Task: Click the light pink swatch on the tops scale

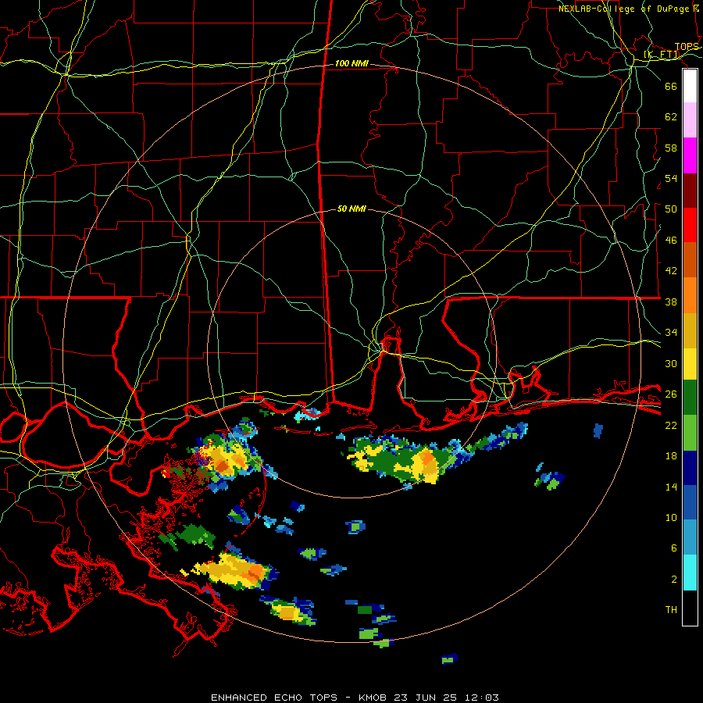Action: [x=690, y=120]
